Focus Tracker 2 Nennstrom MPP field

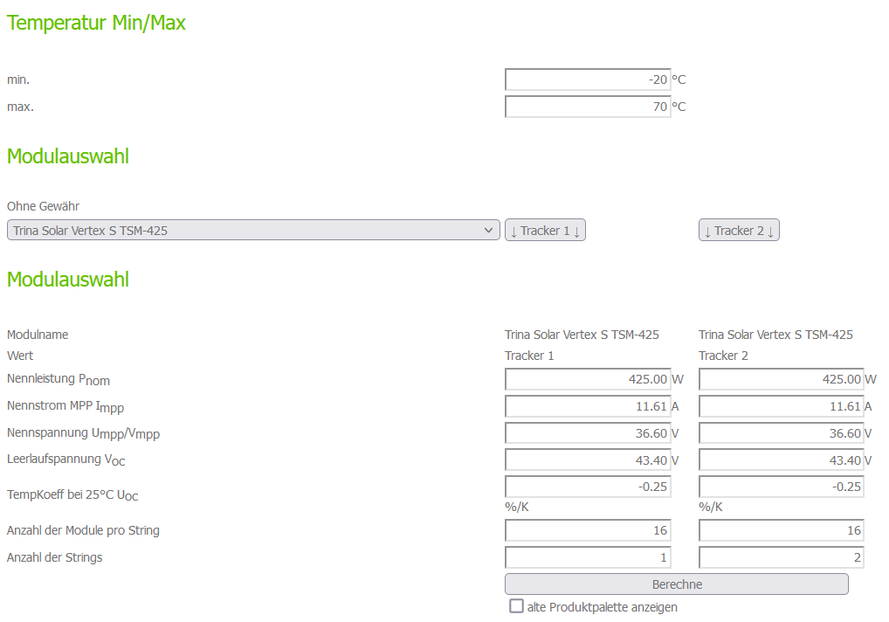782,406
